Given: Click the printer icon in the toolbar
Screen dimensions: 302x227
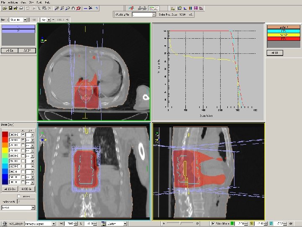Looking at the screenshot, I should coord(21,8).
